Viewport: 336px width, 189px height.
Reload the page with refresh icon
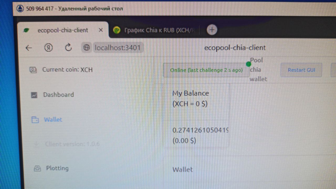(x=69, y=47)
